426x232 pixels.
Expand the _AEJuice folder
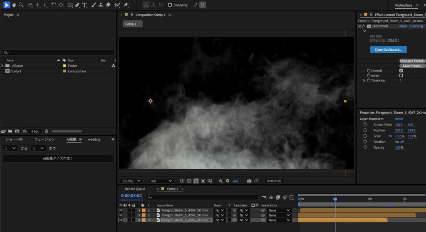[2, 66]
